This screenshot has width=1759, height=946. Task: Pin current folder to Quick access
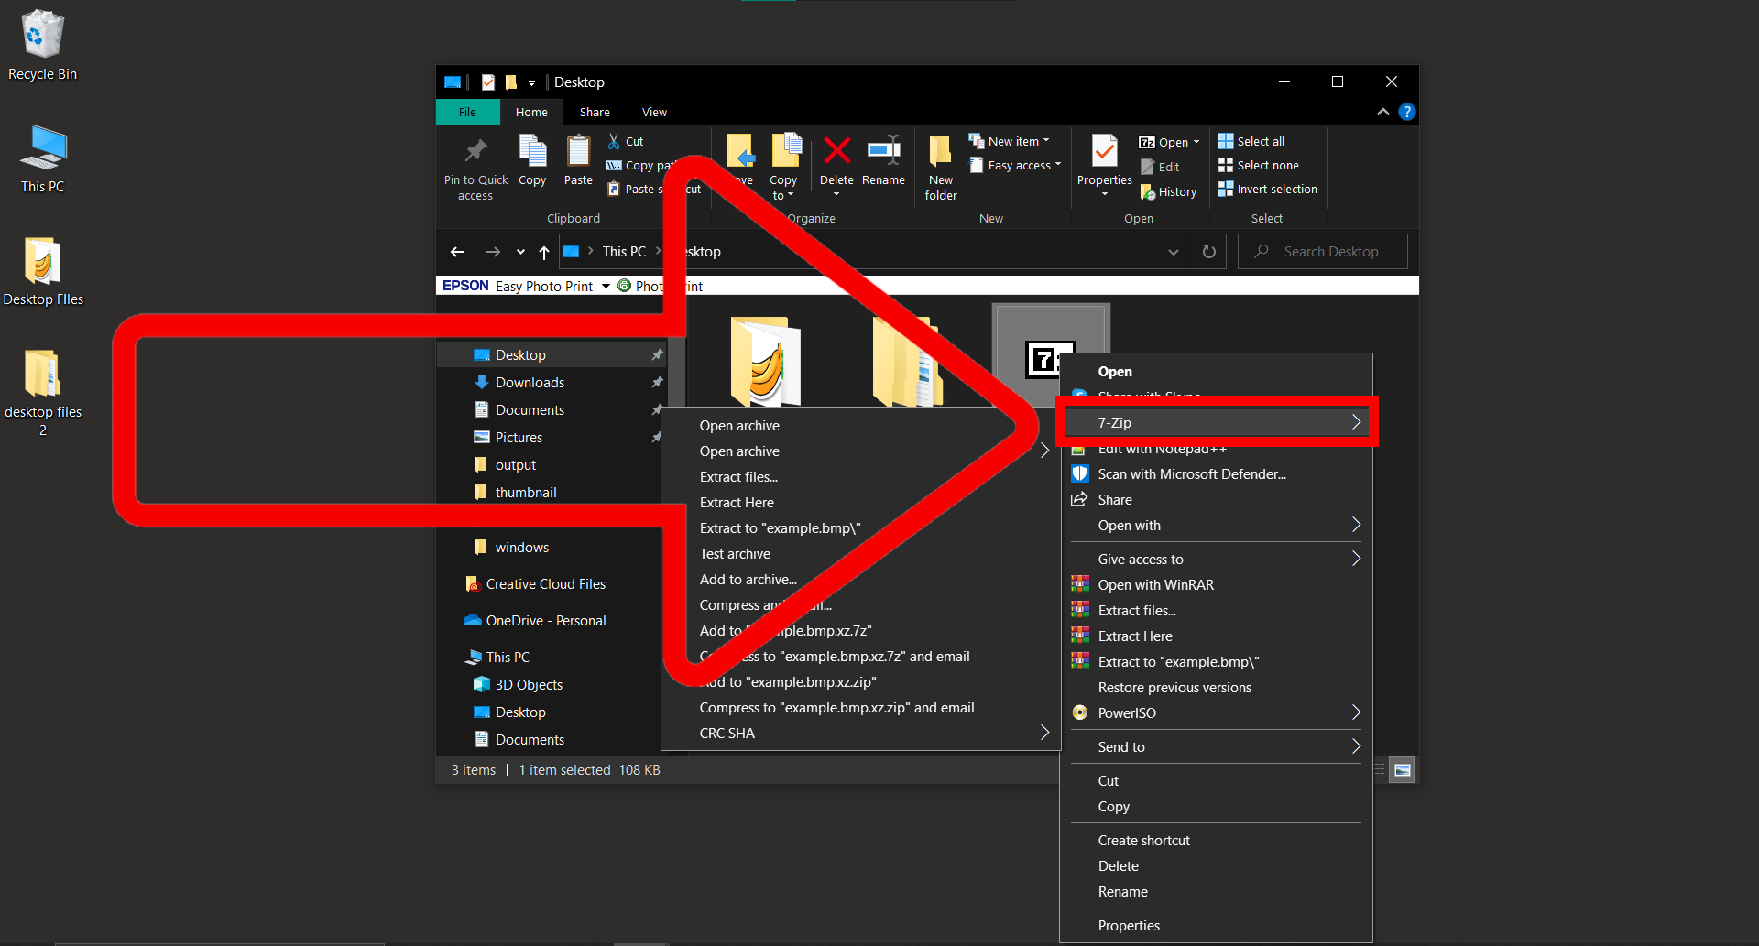point(475,165)
